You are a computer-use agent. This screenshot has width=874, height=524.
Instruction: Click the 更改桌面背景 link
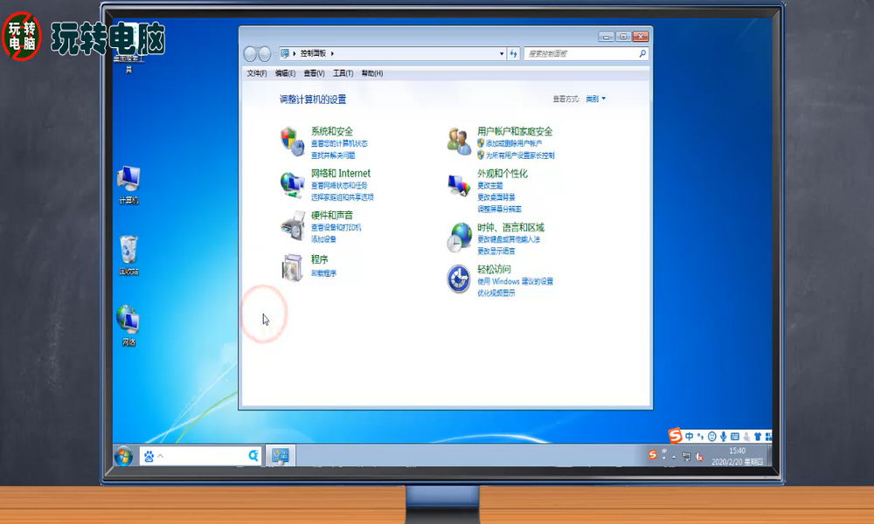496,197
